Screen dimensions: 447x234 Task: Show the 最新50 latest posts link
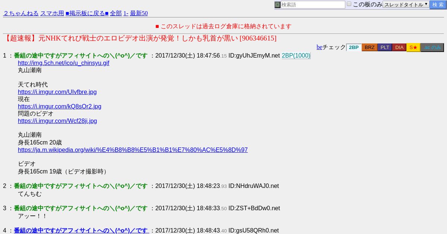tap(139, 13)
